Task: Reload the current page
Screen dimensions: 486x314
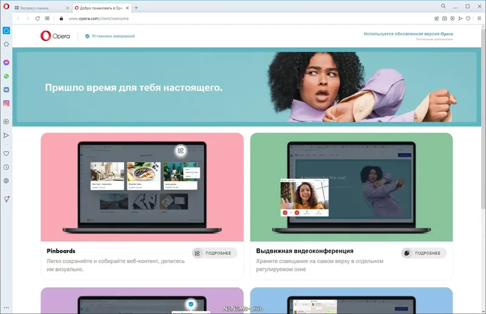Action: click(x=38, y=19)
